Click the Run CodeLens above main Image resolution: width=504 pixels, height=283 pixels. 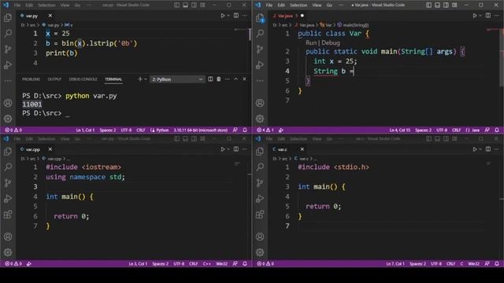tap(311, 42)
